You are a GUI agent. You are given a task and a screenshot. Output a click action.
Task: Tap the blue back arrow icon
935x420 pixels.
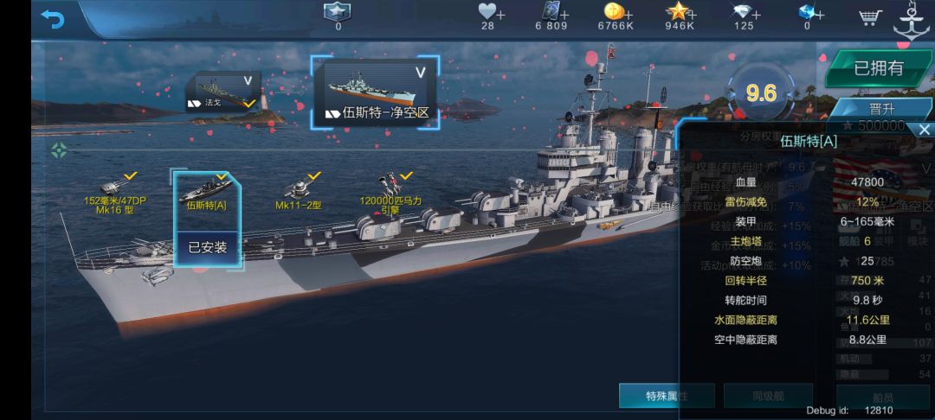coord(53,19)
